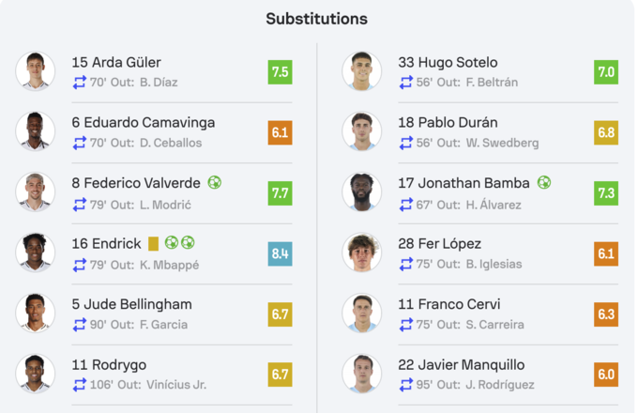This screenshot has width=638, height=413.
Task: Click substitution arrows icon under Fer López
Action: point(405,265)
